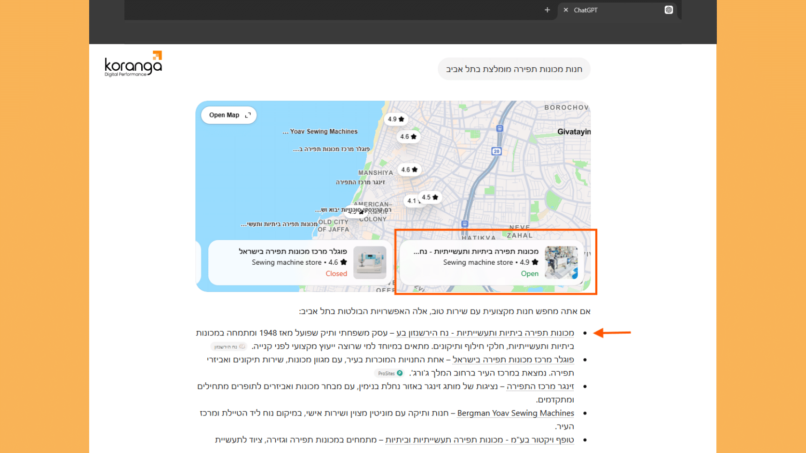806x453 pixels.
Task: Click the Open status on the 4.9 card
Action: tap(529, 273)
